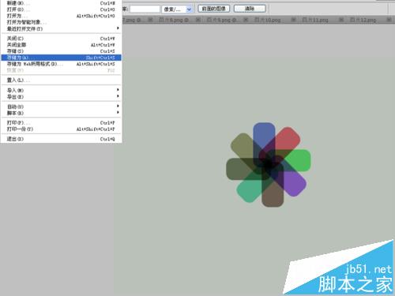This screenshot has width=395, height=296.
Task: Choose 存储 (Ctrl+S) menu entry
Action: tap(61, 51)
